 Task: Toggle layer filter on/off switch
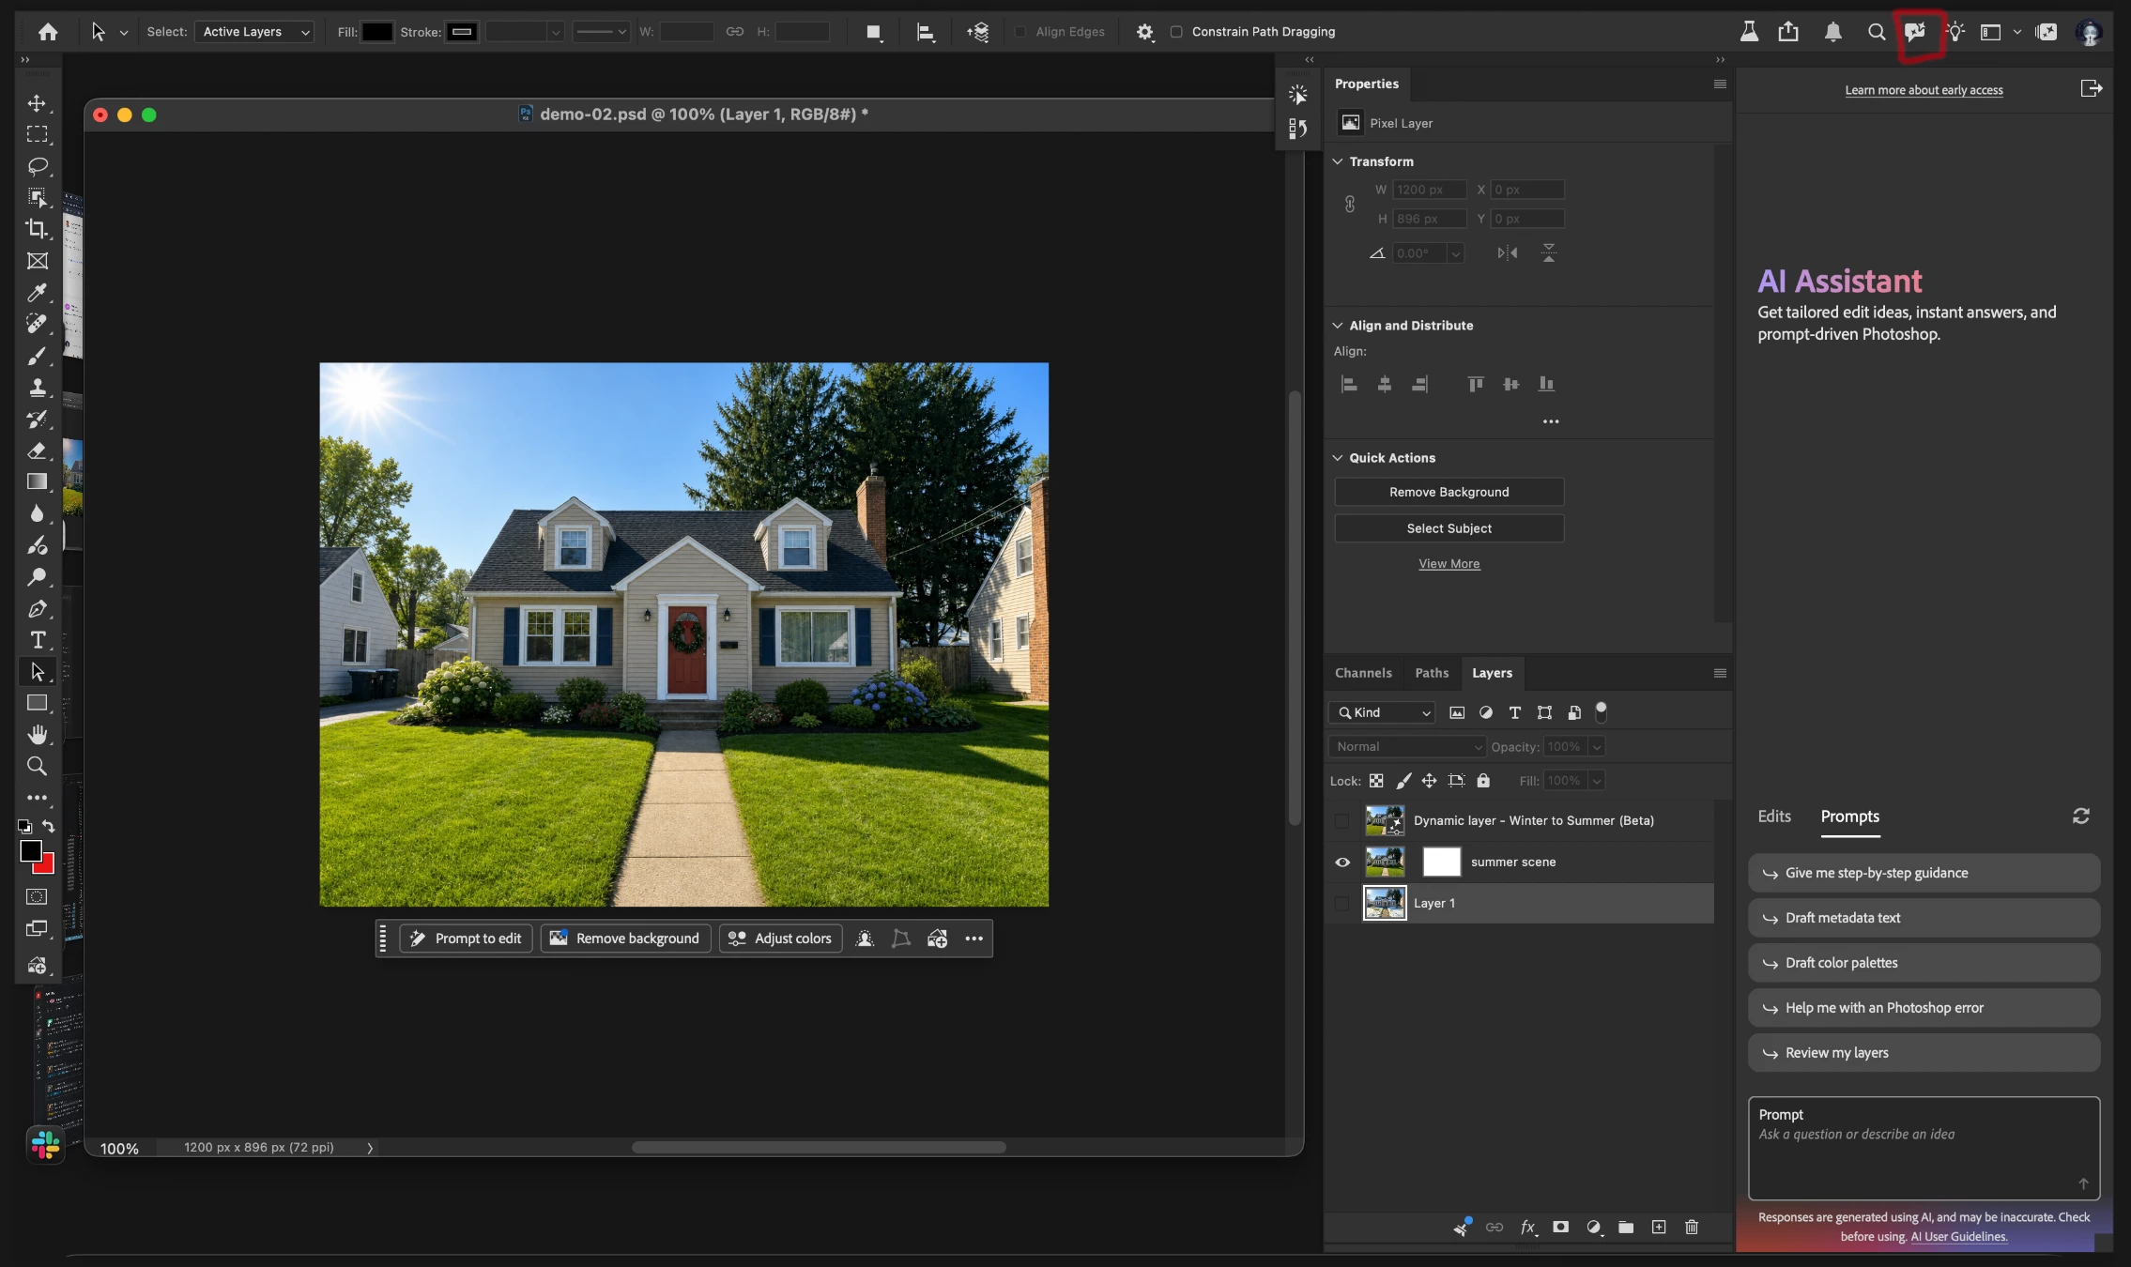coord(1602,711)
